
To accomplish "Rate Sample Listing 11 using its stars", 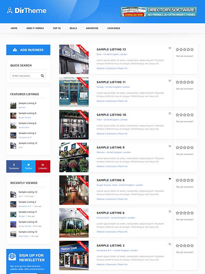I will pyautogui.click(x=184, y=82).
